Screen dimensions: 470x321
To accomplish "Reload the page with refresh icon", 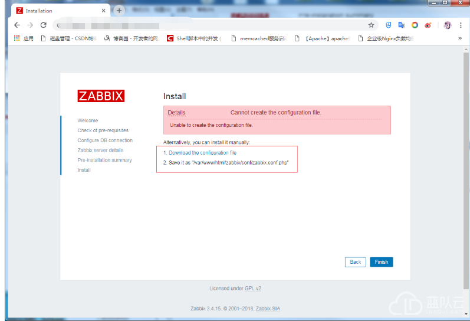I will tap(44, 25).
